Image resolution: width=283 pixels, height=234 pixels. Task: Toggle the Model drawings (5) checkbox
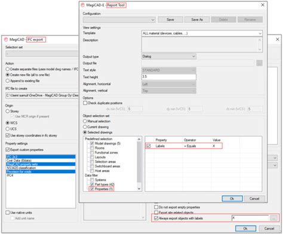pyautogui.click(x=92, y=143)
